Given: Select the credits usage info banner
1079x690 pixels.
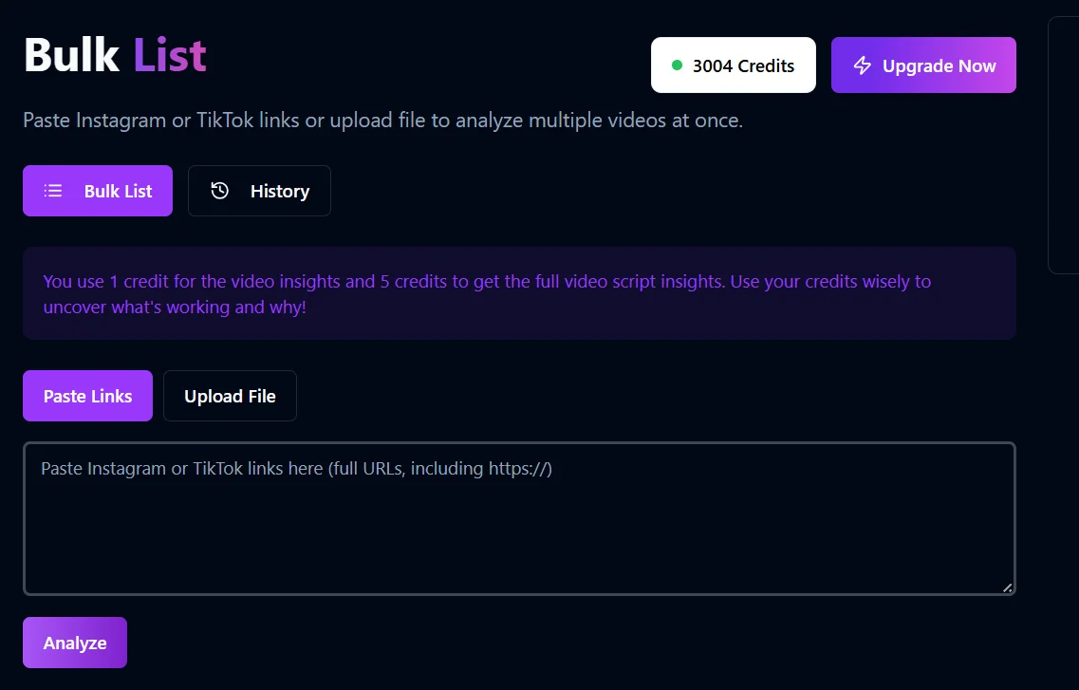Looking at the screenshot, I should click(519, 294).
